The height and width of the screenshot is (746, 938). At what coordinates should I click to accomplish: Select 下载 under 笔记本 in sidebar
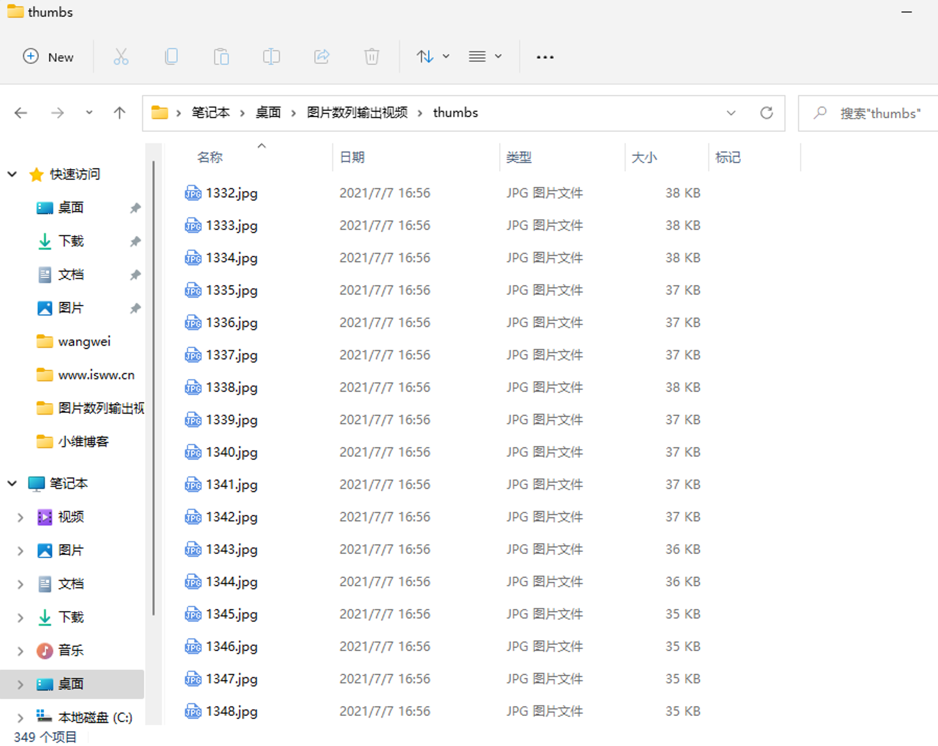point(71,617)
